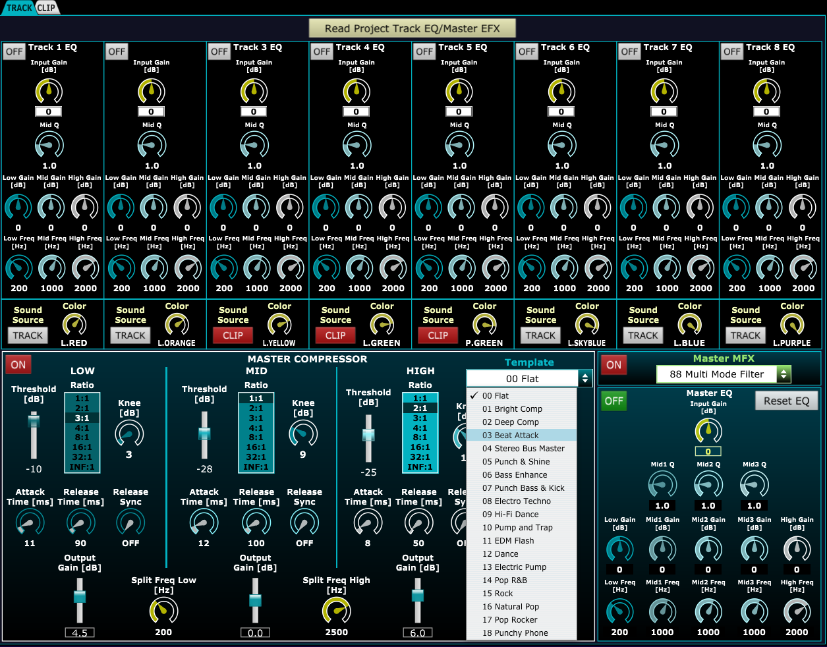Select 3:1 in LOW Ratio list
This screenshot has height=647, width=827.
point(82,418)
